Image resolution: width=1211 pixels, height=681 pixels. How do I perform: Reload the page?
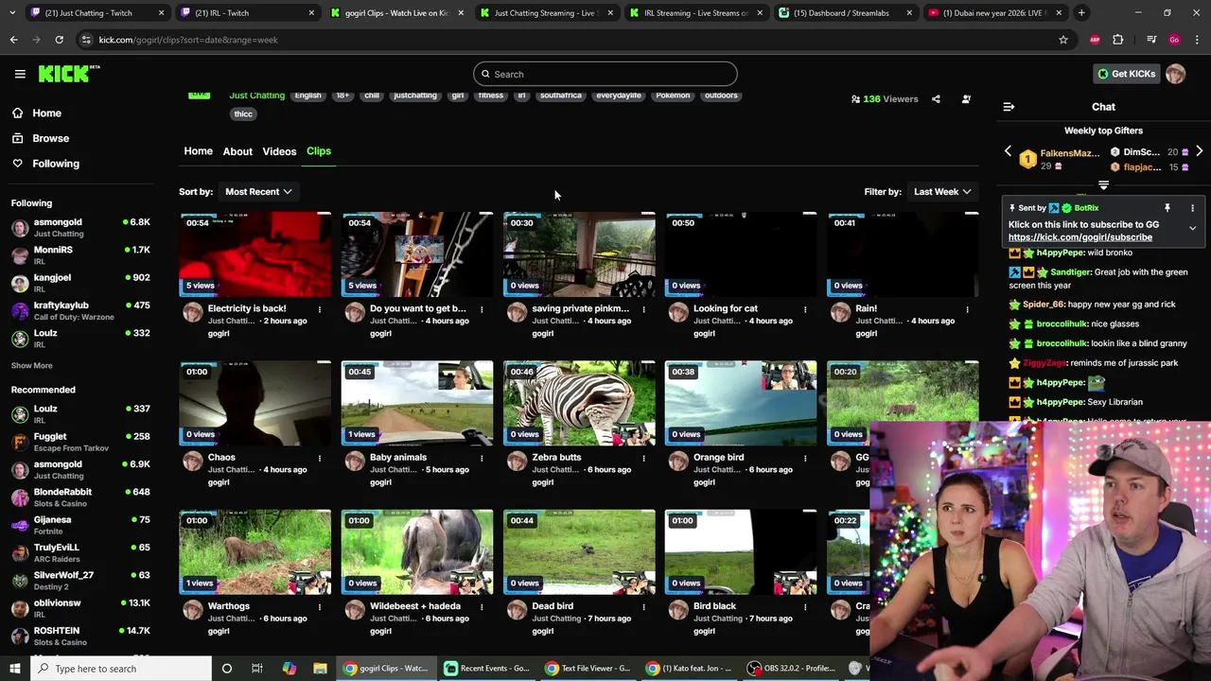[59, 40]
